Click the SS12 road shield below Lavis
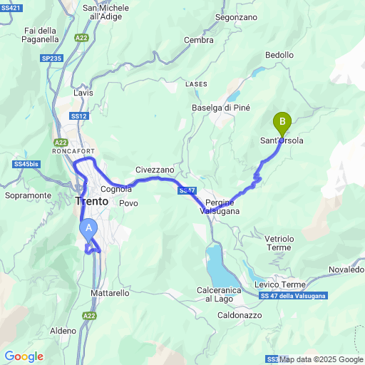The width and height of the screenshot is (365, 365). [79, 116]
